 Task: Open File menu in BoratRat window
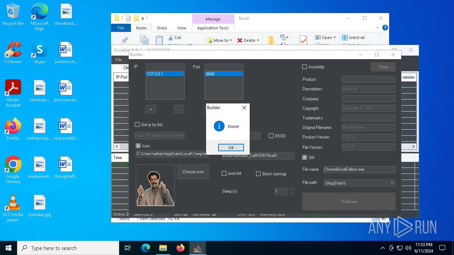119,60
